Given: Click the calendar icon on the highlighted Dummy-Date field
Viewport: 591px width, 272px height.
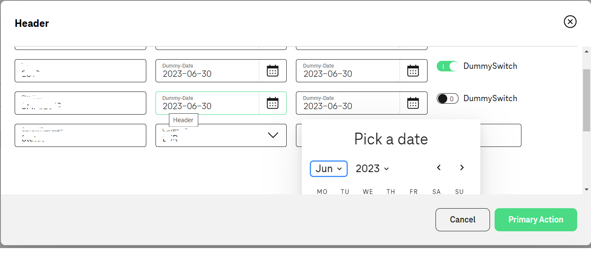Looking at the screenshot, I should (273, 103).
